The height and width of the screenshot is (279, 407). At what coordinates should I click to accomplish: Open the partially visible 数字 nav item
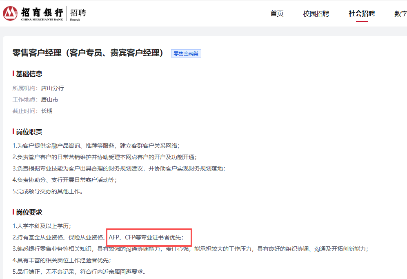400,13
